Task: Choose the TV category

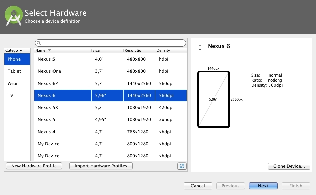Action: click(x=17, y=96)
